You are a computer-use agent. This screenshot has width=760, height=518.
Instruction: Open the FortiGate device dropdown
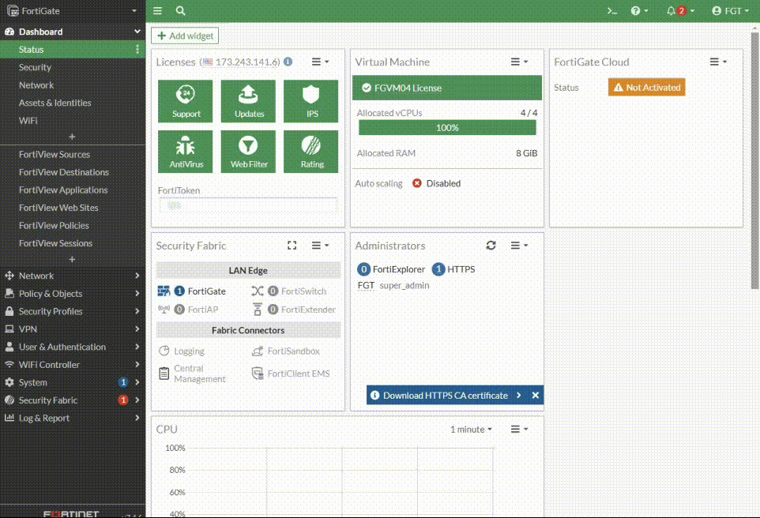click(73, 11)
